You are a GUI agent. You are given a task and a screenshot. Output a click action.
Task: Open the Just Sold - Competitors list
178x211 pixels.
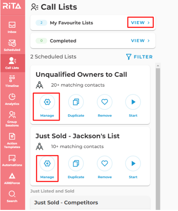coord(66,203)
